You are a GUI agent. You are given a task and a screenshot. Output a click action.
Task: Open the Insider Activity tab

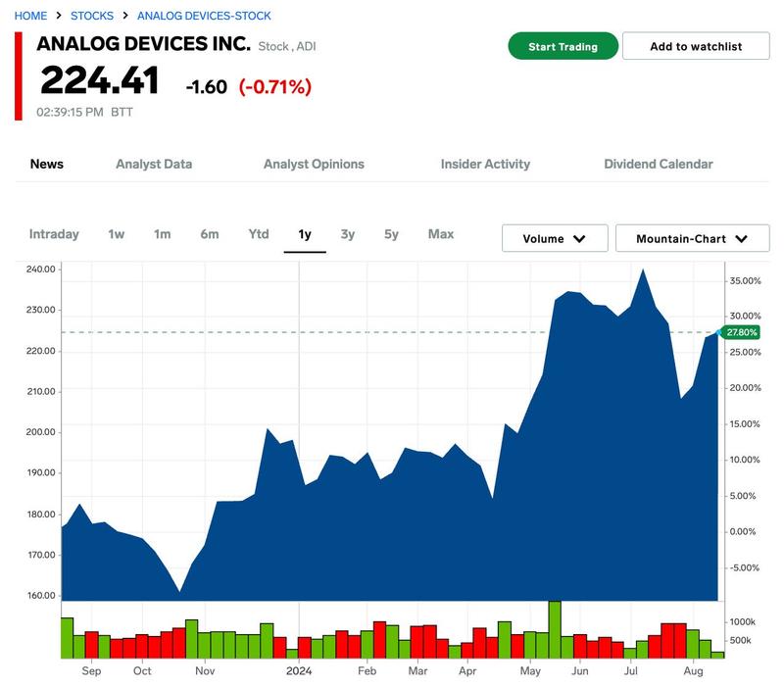tap(485, 164)
